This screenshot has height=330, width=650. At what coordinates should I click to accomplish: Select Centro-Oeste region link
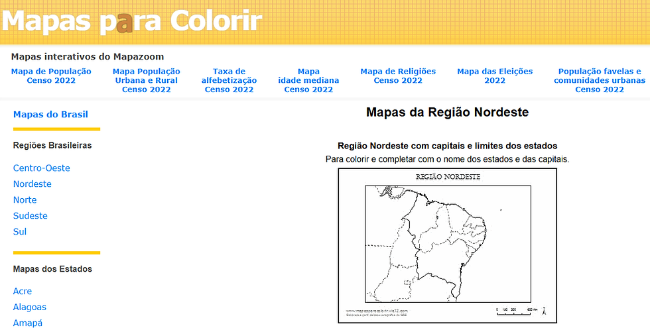41,168
